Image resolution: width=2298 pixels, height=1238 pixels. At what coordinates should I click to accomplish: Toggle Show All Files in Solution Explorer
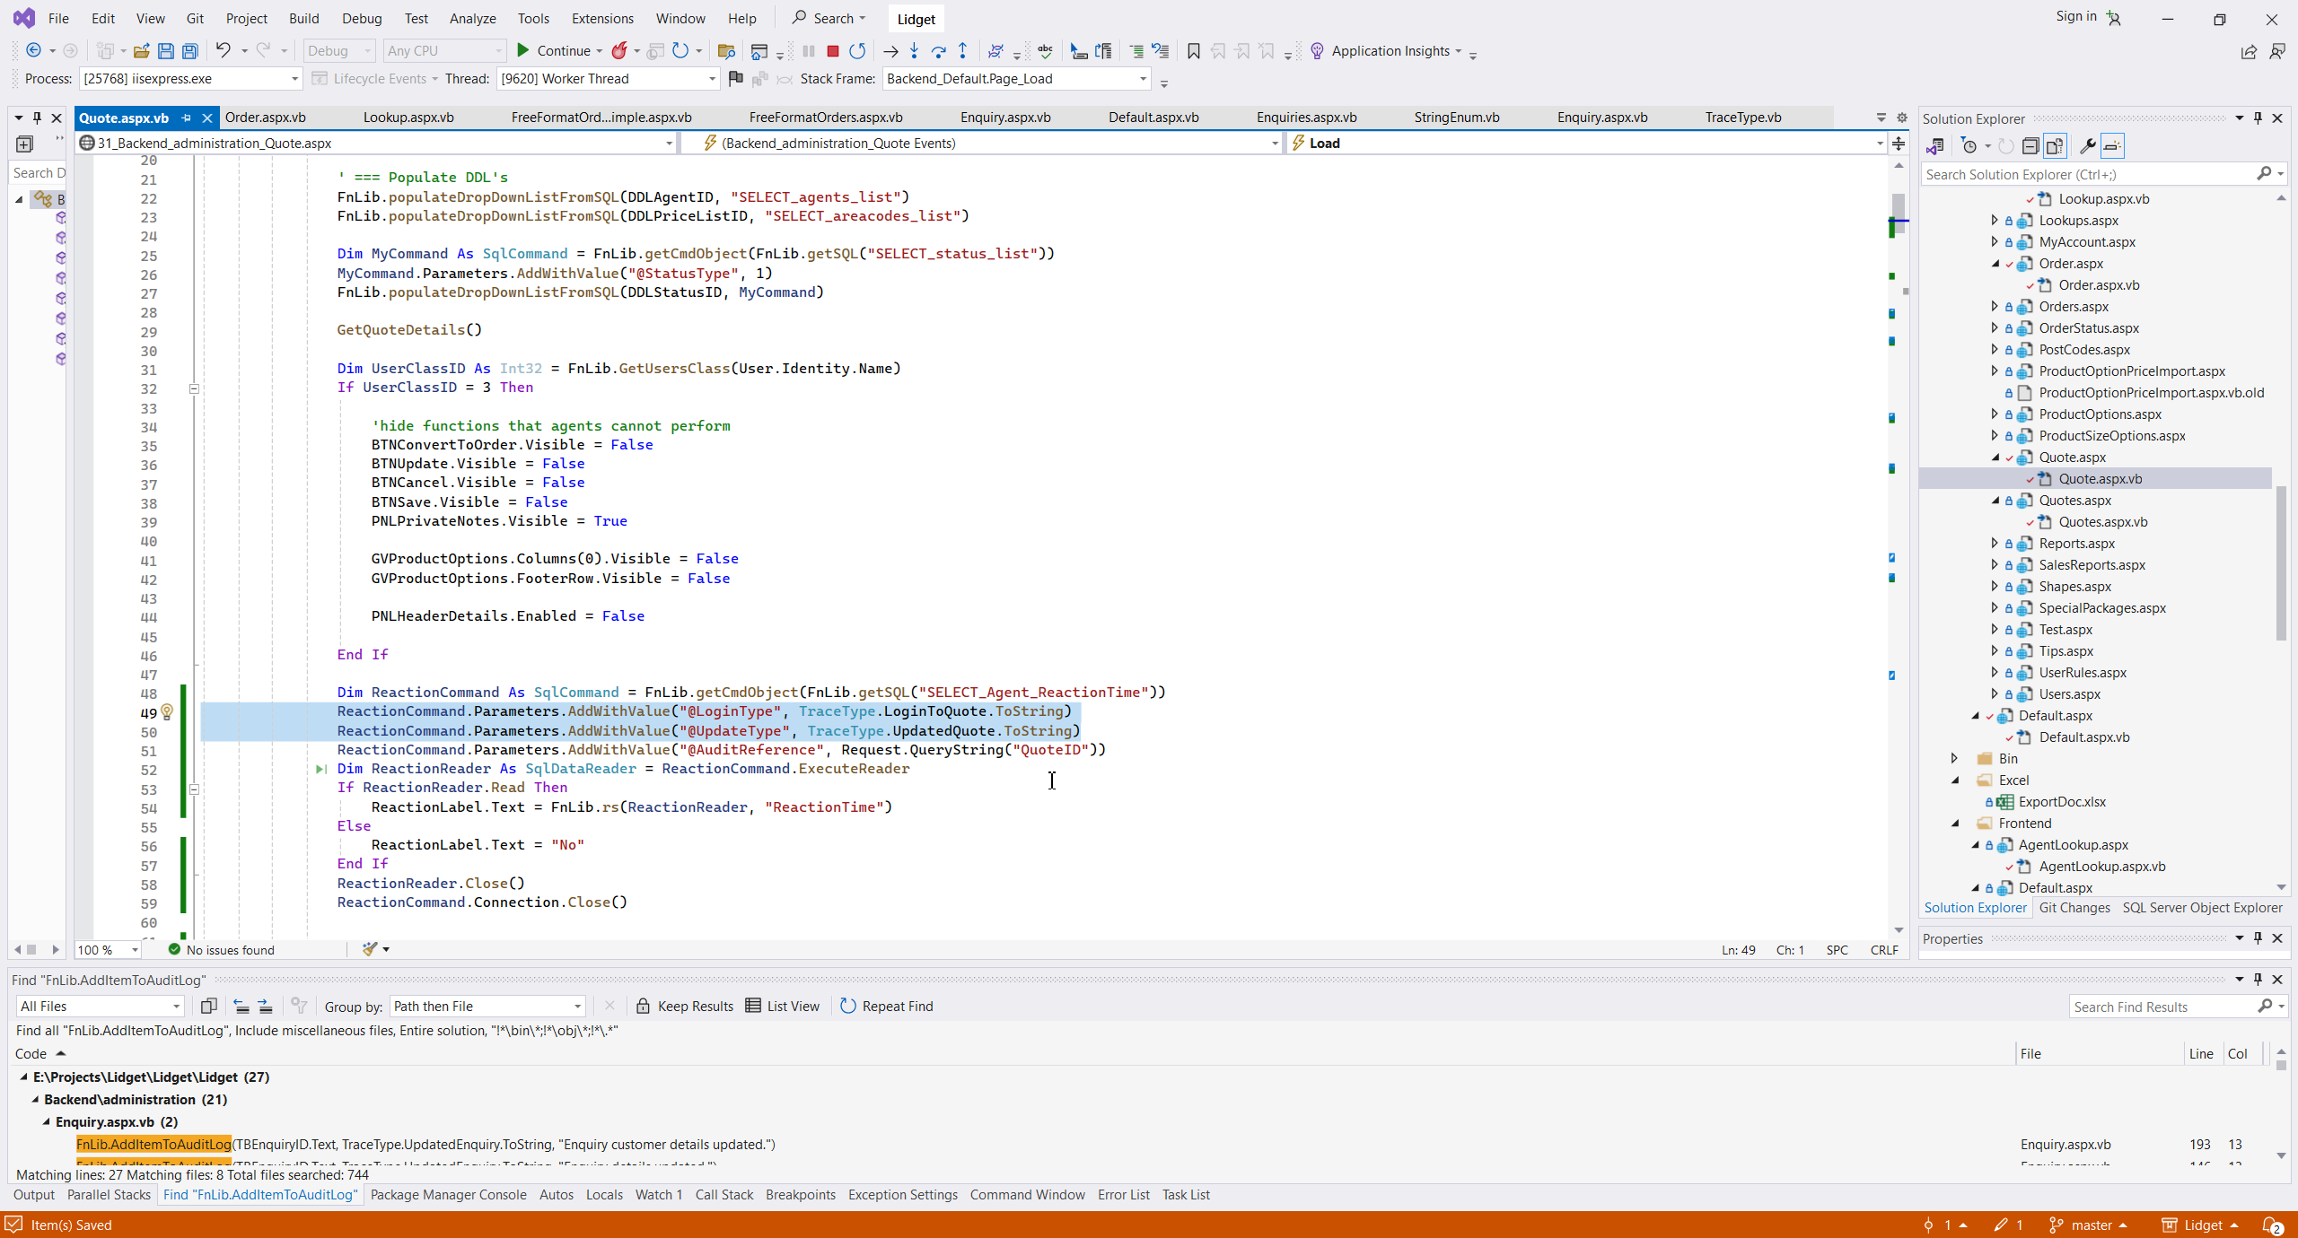(x=2055, y=146)
